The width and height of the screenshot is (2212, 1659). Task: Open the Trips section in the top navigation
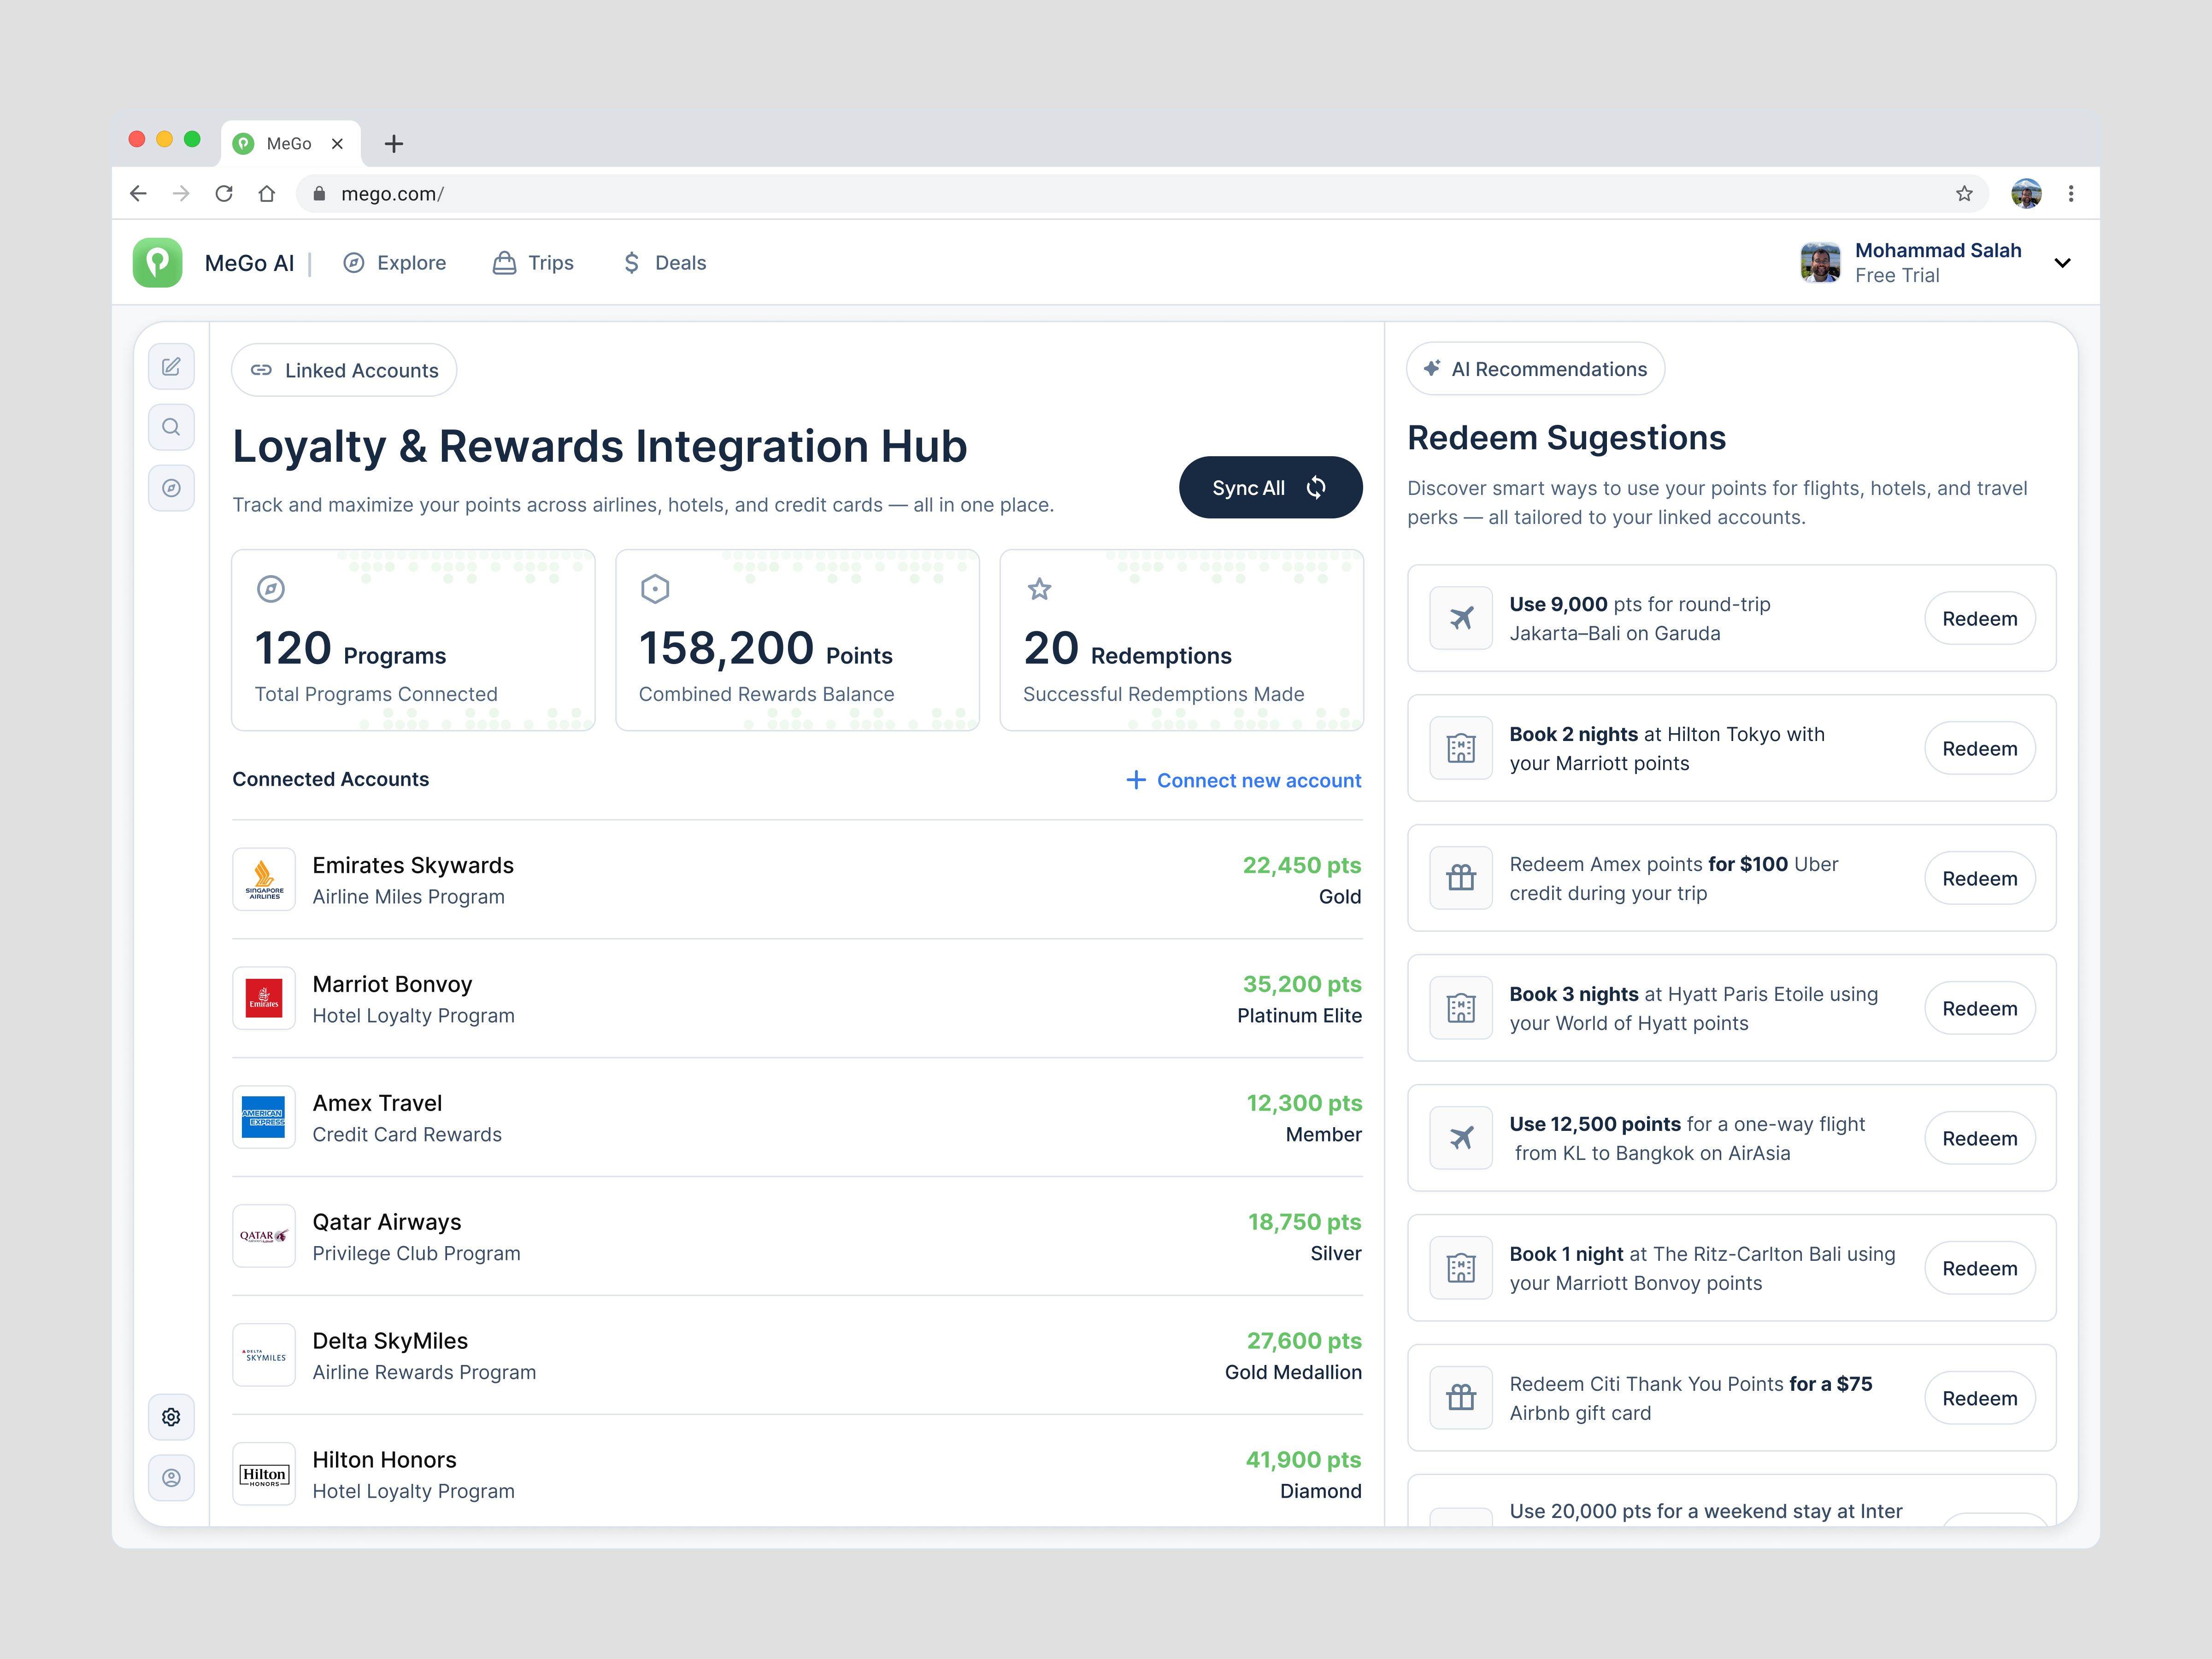533,262
